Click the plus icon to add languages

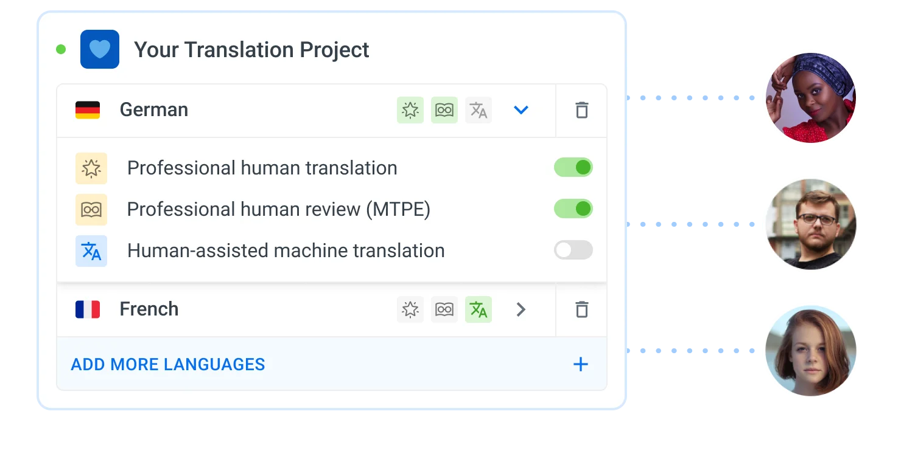point(581,364)
